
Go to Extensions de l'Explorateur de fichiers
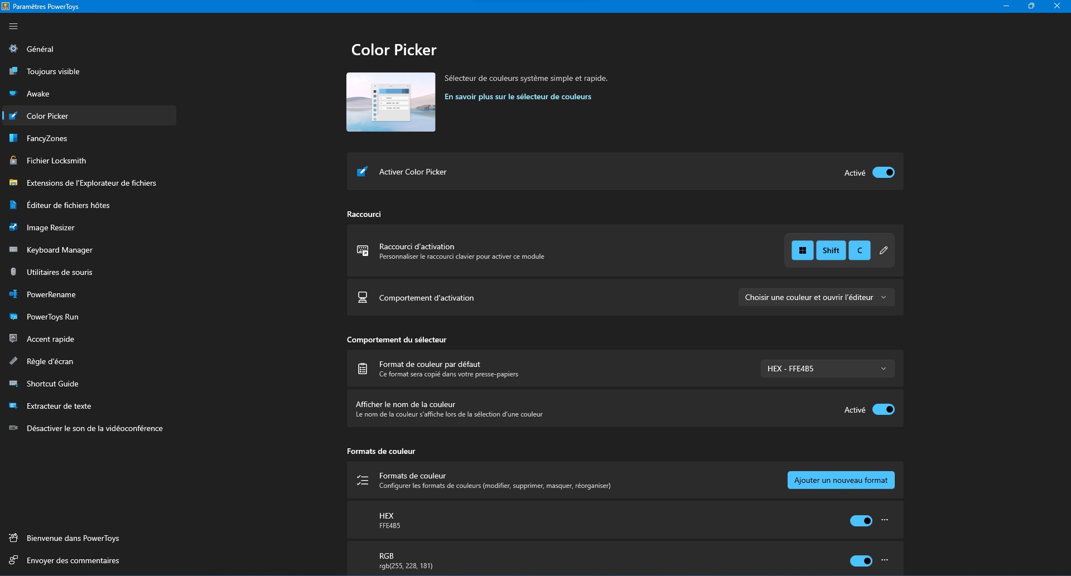(x=89, y=183)
